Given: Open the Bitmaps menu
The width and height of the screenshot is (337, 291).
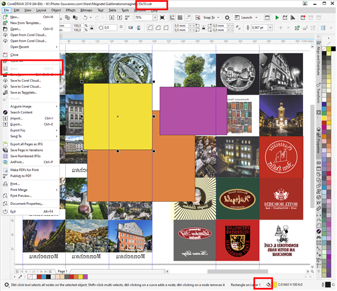Looking at the screenshot, I should (86, 10).
